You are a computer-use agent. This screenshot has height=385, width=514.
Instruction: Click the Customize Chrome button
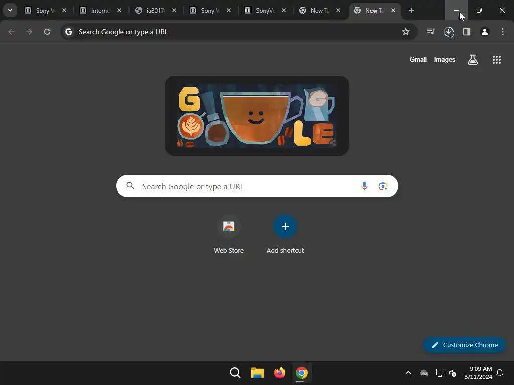[x=464, y=345]
